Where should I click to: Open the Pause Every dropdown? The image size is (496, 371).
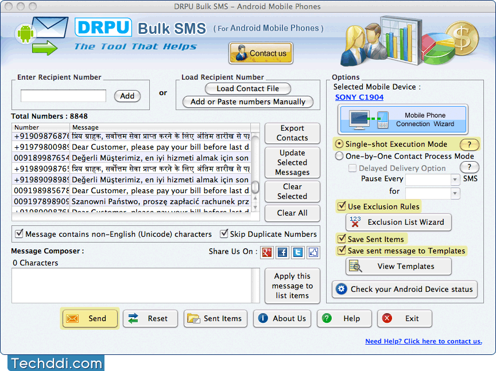(455, 179)
